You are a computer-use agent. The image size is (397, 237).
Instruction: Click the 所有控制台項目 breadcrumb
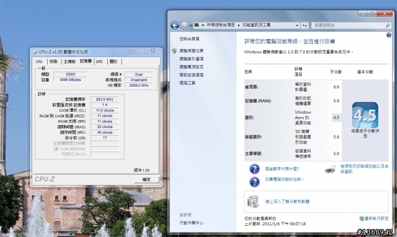coord(221,25)
